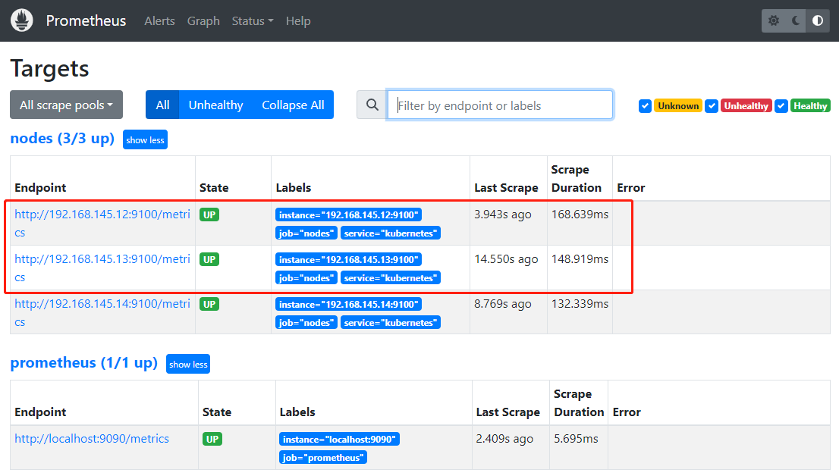Click UP state badge for 192.168.145.12
This screenshot has width=839, height=476.
coord(209,215)
